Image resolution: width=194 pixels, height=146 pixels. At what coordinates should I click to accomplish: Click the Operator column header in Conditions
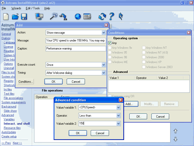(x=146, y=78)
